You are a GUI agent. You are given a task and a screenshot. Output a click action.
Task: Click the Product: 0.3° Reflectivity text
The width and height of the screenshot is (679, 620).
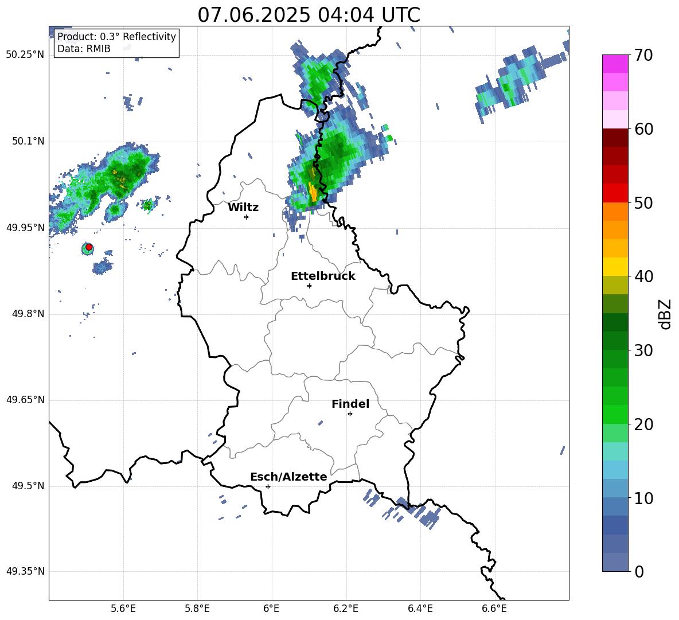[116, 37]
